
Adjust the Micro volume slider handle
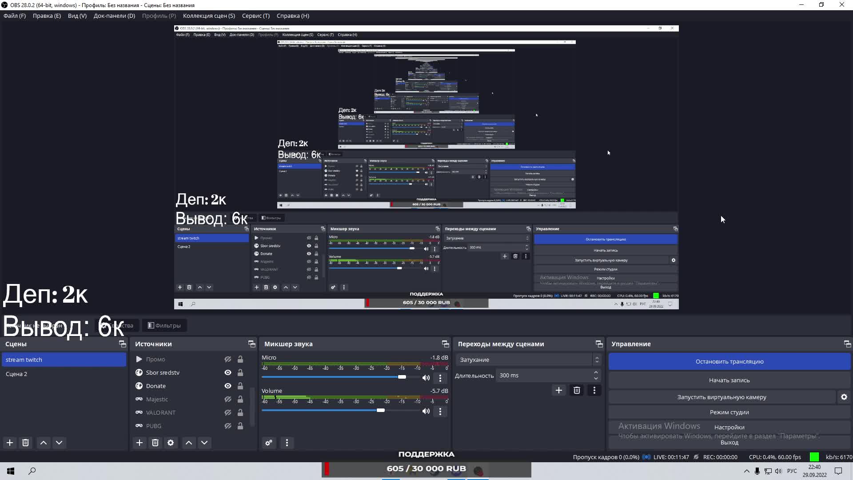coord(402,377)
